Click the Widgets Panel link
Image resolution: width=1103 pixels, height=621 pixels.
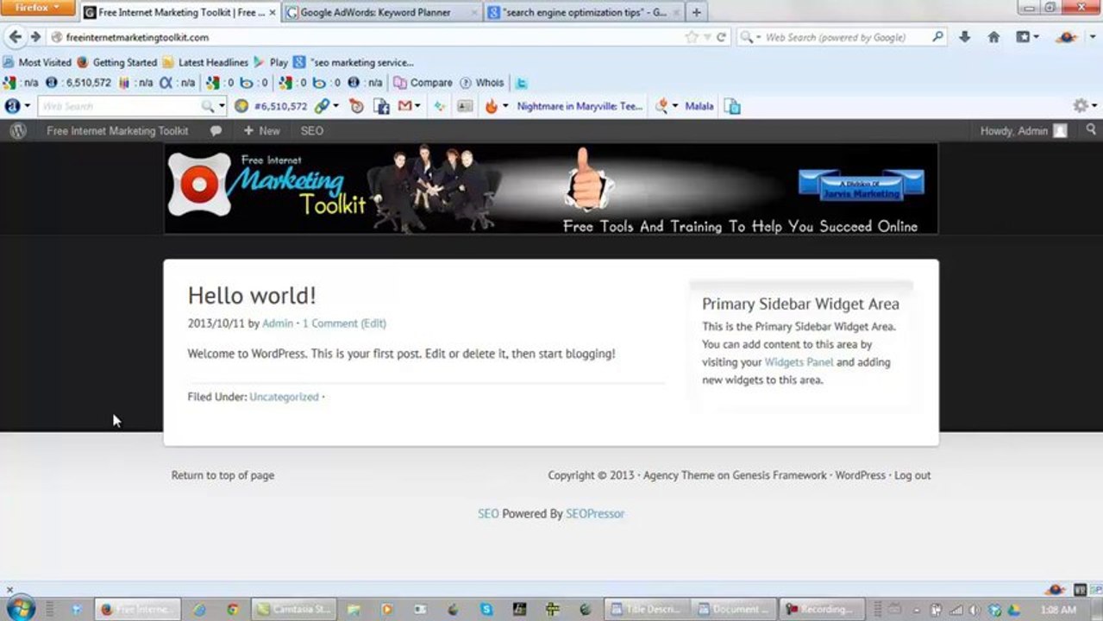pos(799,362)
